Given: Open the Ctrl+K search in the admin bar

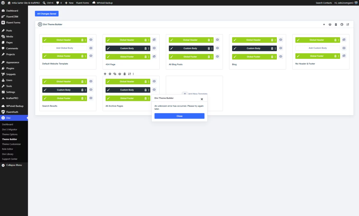Looking at the screenshot, I should tap(48, 3).
